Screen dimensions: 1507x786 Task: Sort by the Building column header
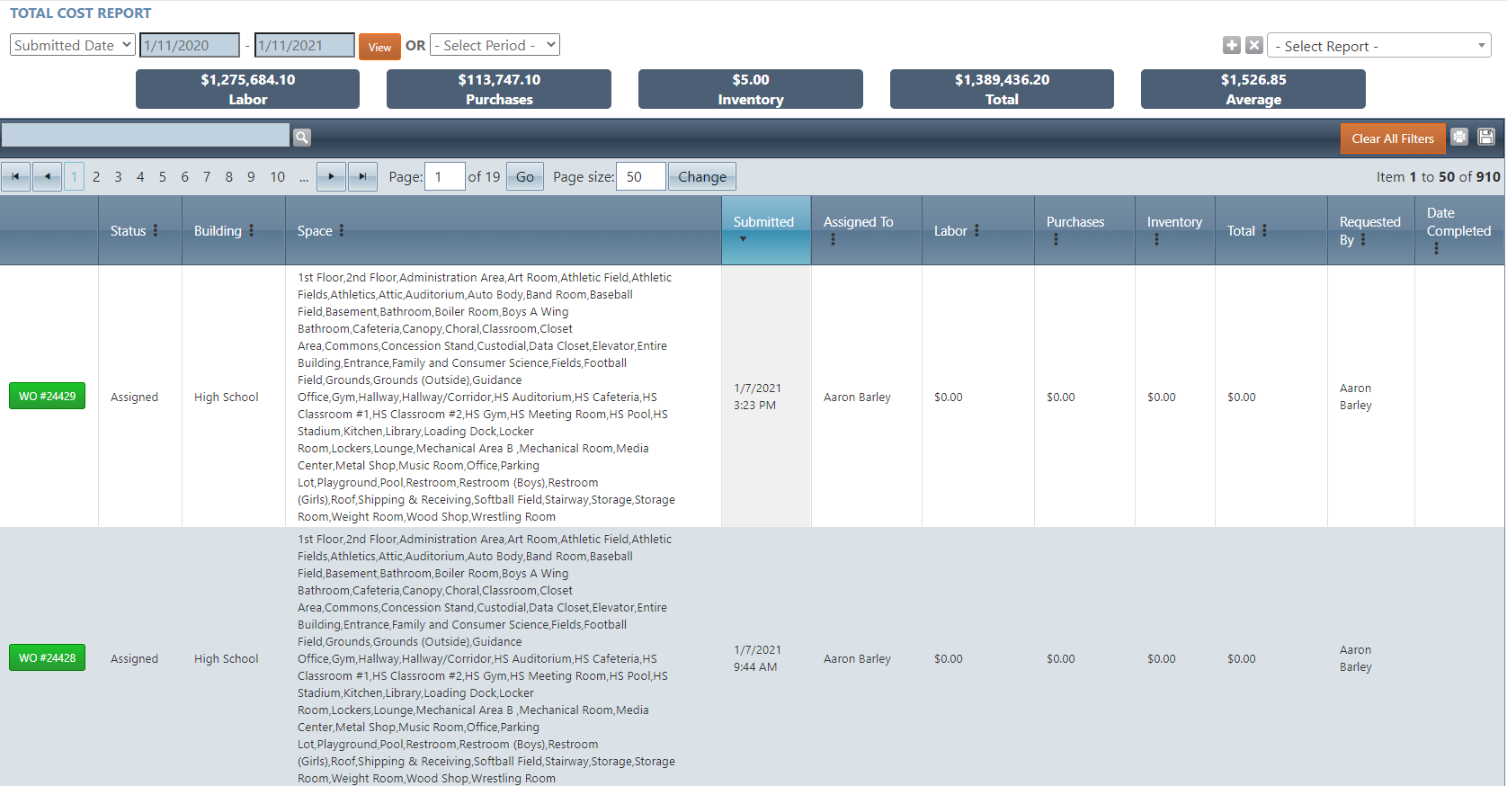coord(218,231)
